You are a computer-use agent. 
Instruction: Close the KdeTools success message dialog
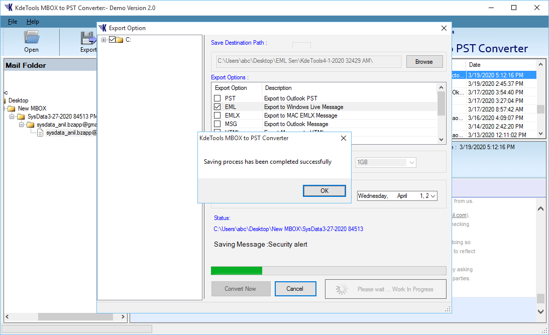coord(344,138)
